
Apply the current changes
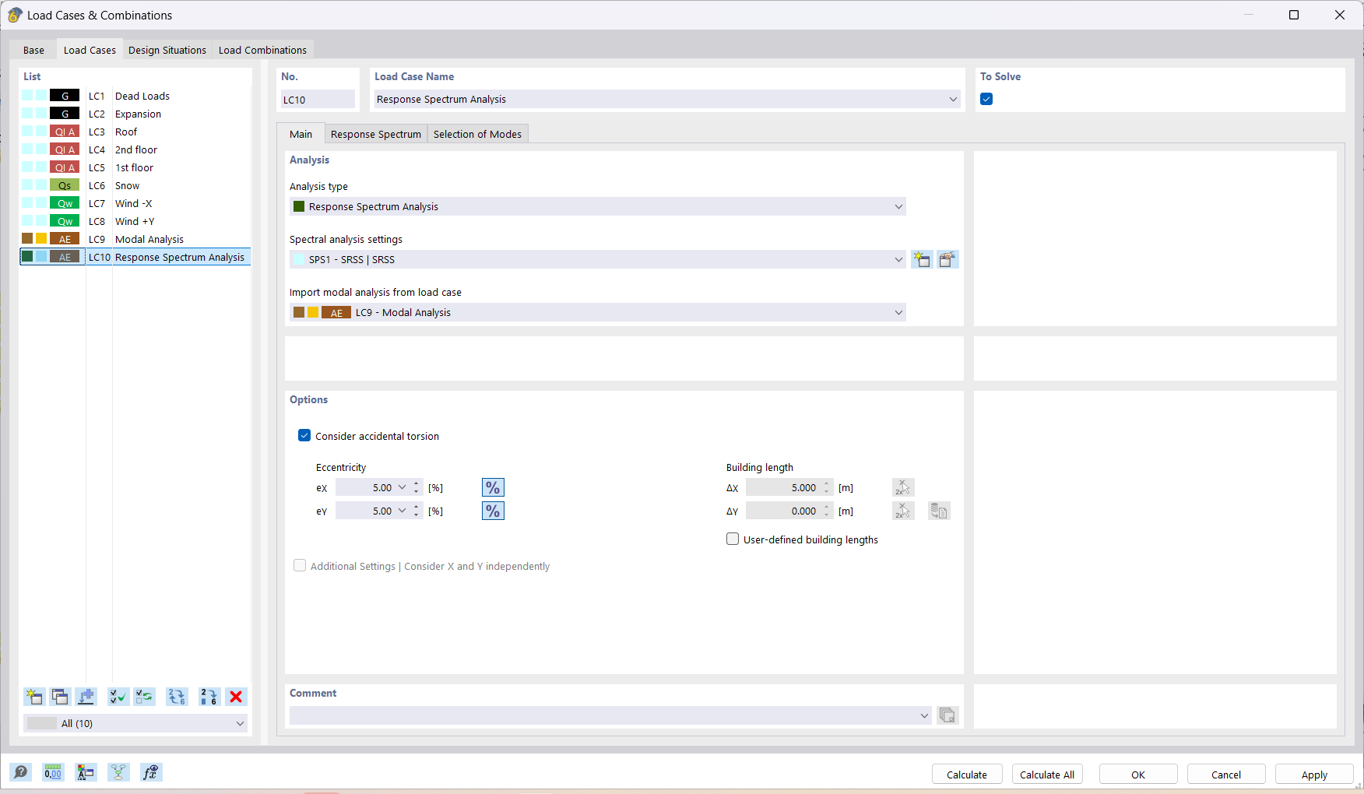1313,774
